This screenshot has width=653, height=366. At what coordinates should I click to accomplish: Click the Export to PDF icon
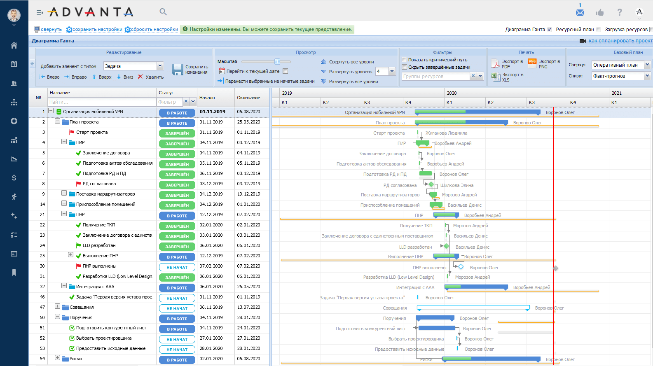point(495,64)
